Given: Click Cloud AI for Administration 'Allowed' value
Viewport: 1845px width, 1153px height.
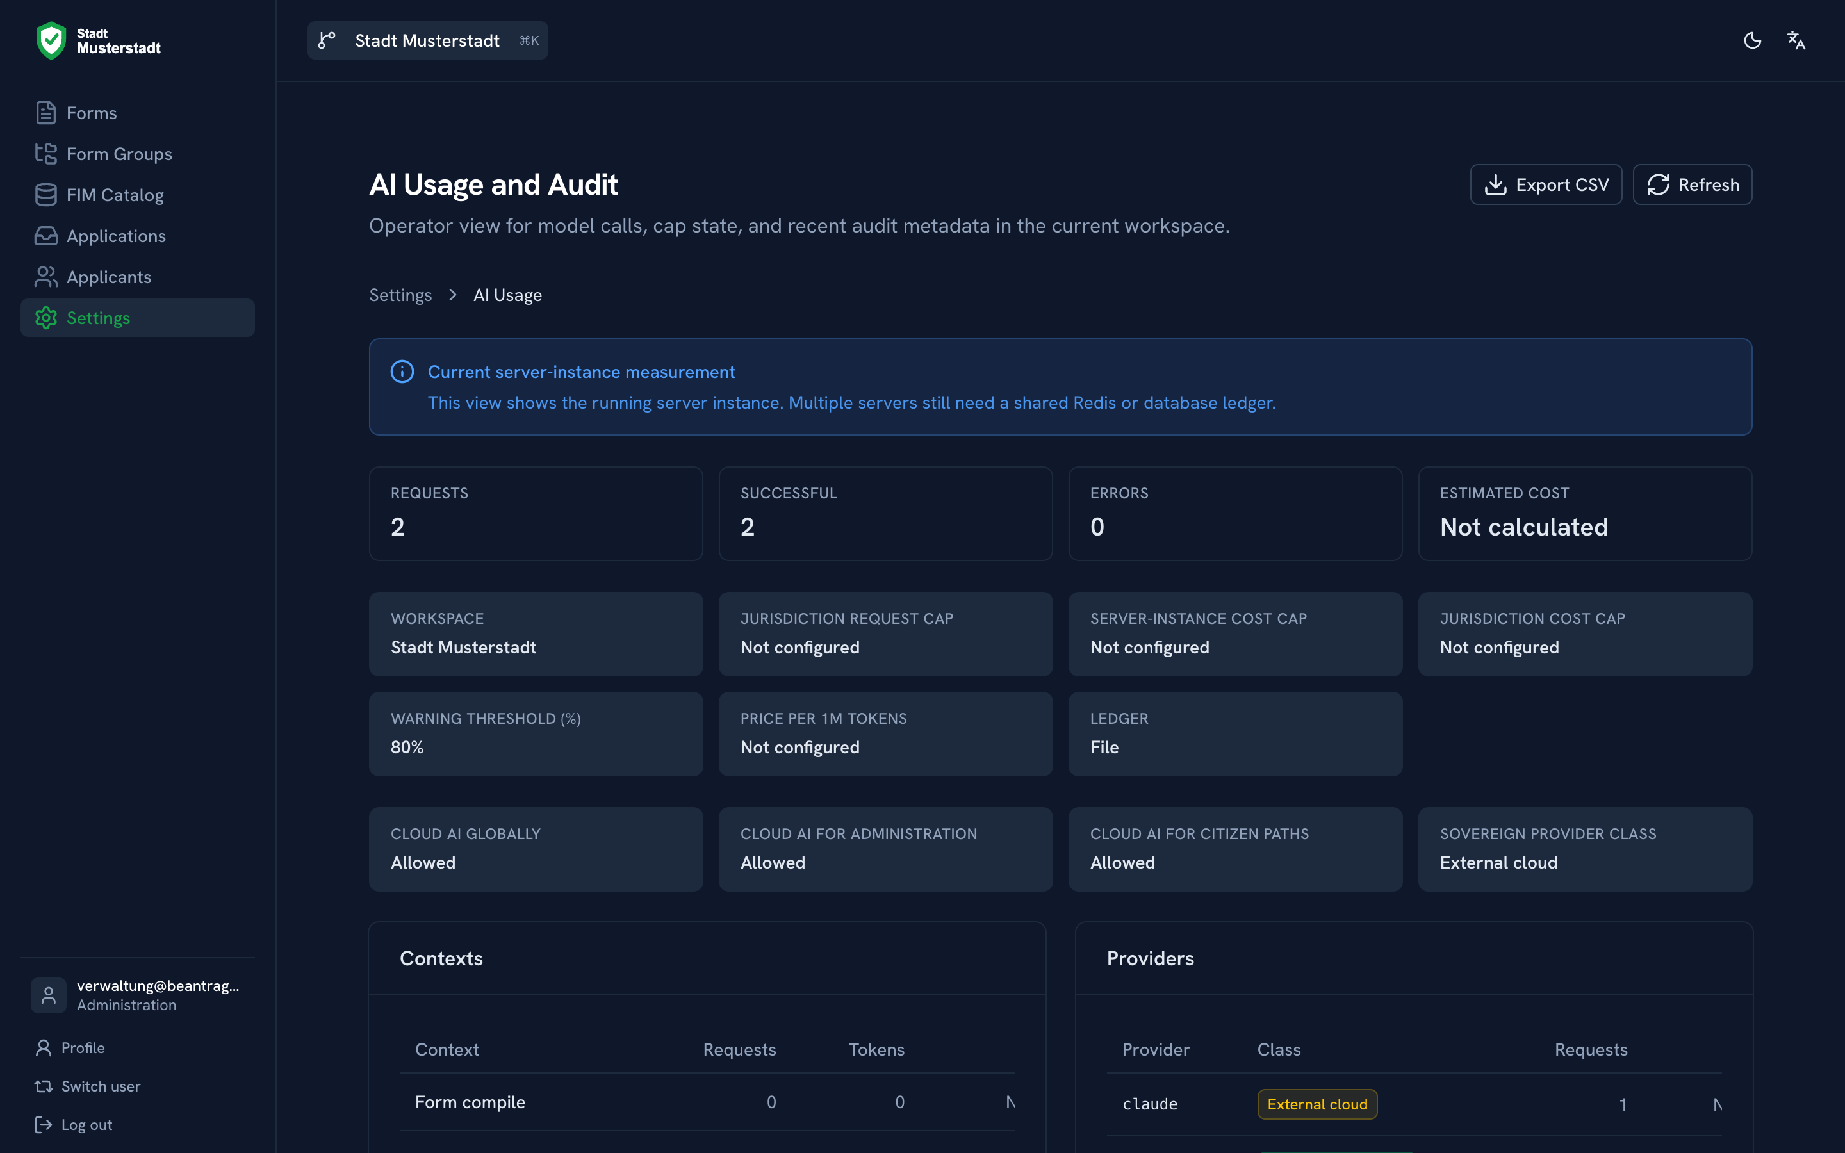Looking at the screenshot, I should click(773, 862).
